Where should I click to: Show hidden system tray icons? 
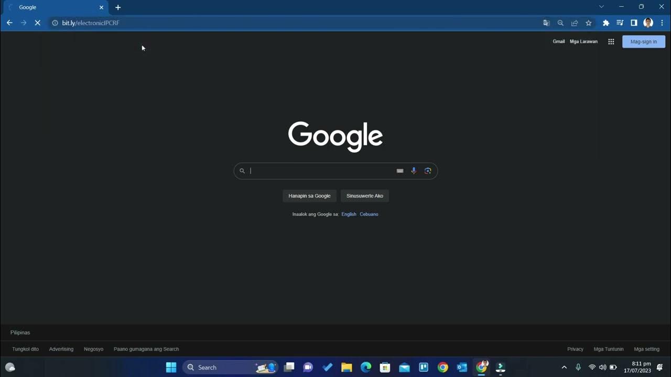click(x=564, y=368)
